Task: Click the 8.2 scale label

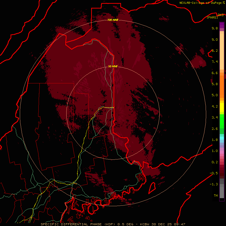Action: click(x=215, y=50)
